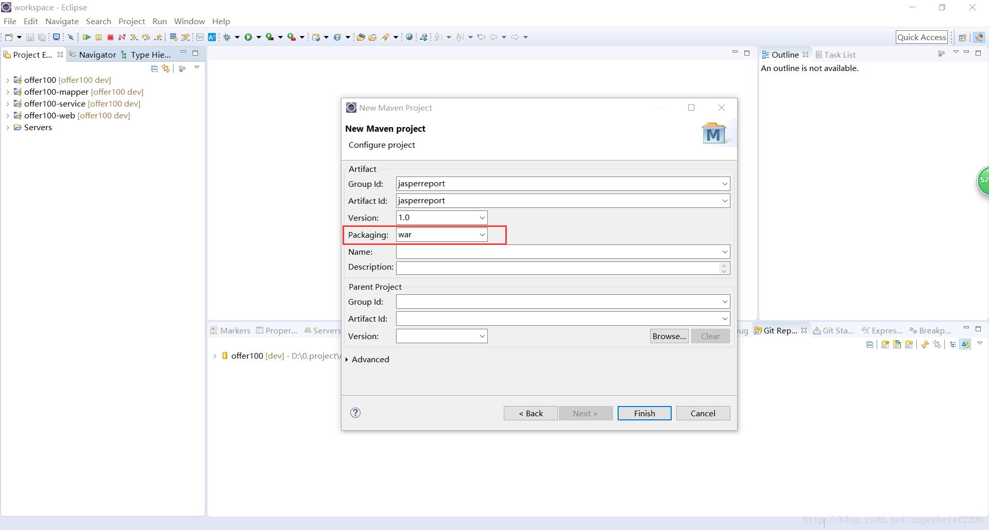Screen dimensions: 989x530
Task: Switch to the Git Staging tab
Action: pyautogui.click(x=833, y=330)
